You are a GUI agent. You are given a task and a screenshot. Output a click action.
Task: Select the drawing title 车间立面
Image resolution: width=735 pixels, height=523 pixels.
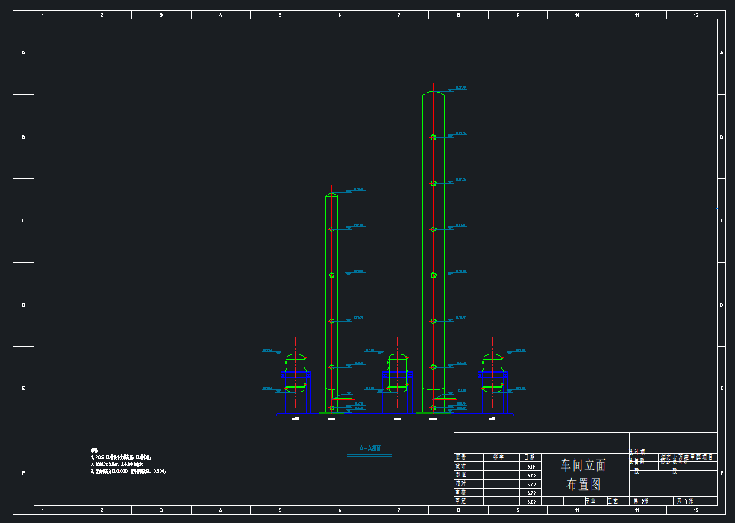(x=583, y=465)
